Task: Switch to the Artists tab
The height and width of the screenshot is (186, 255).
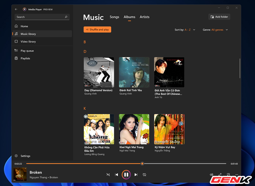Action: [x=144, y=17]
